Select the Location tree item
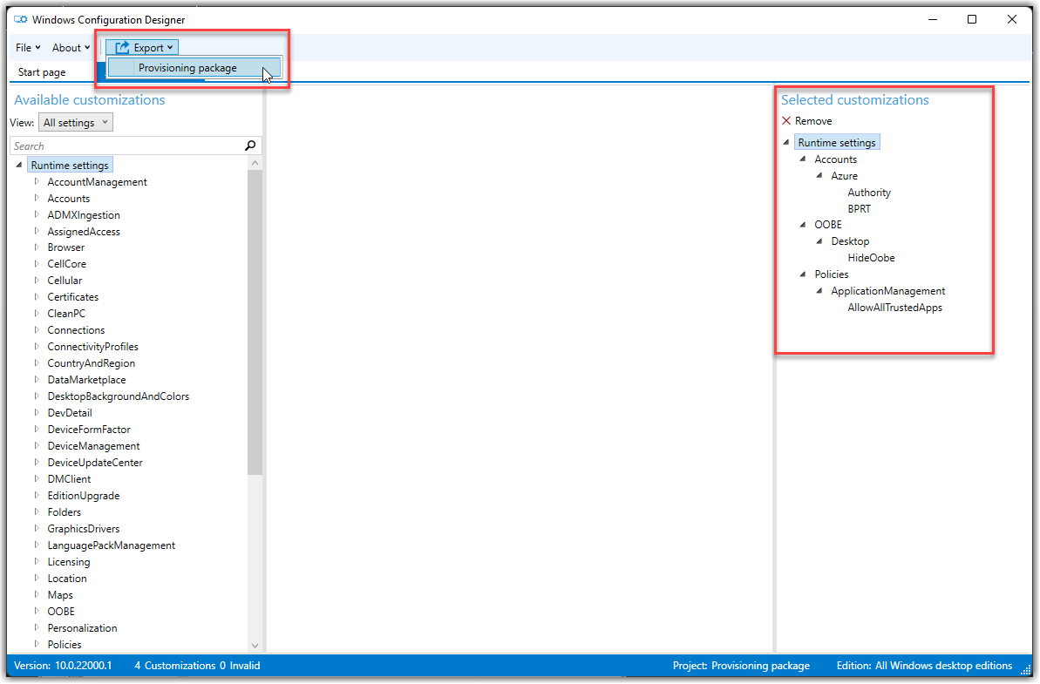Image resolution: width=1040 pixels, height=684 pixels. [67, 579]
